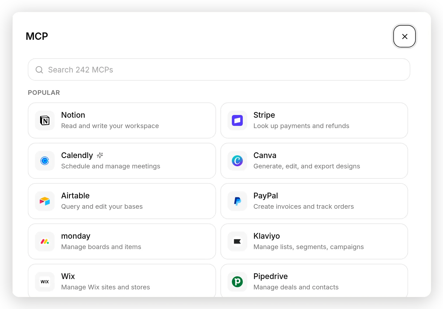The image size is (443, 309).
Task: Click 'Manage boards and items' description
Action: [101, 247]
